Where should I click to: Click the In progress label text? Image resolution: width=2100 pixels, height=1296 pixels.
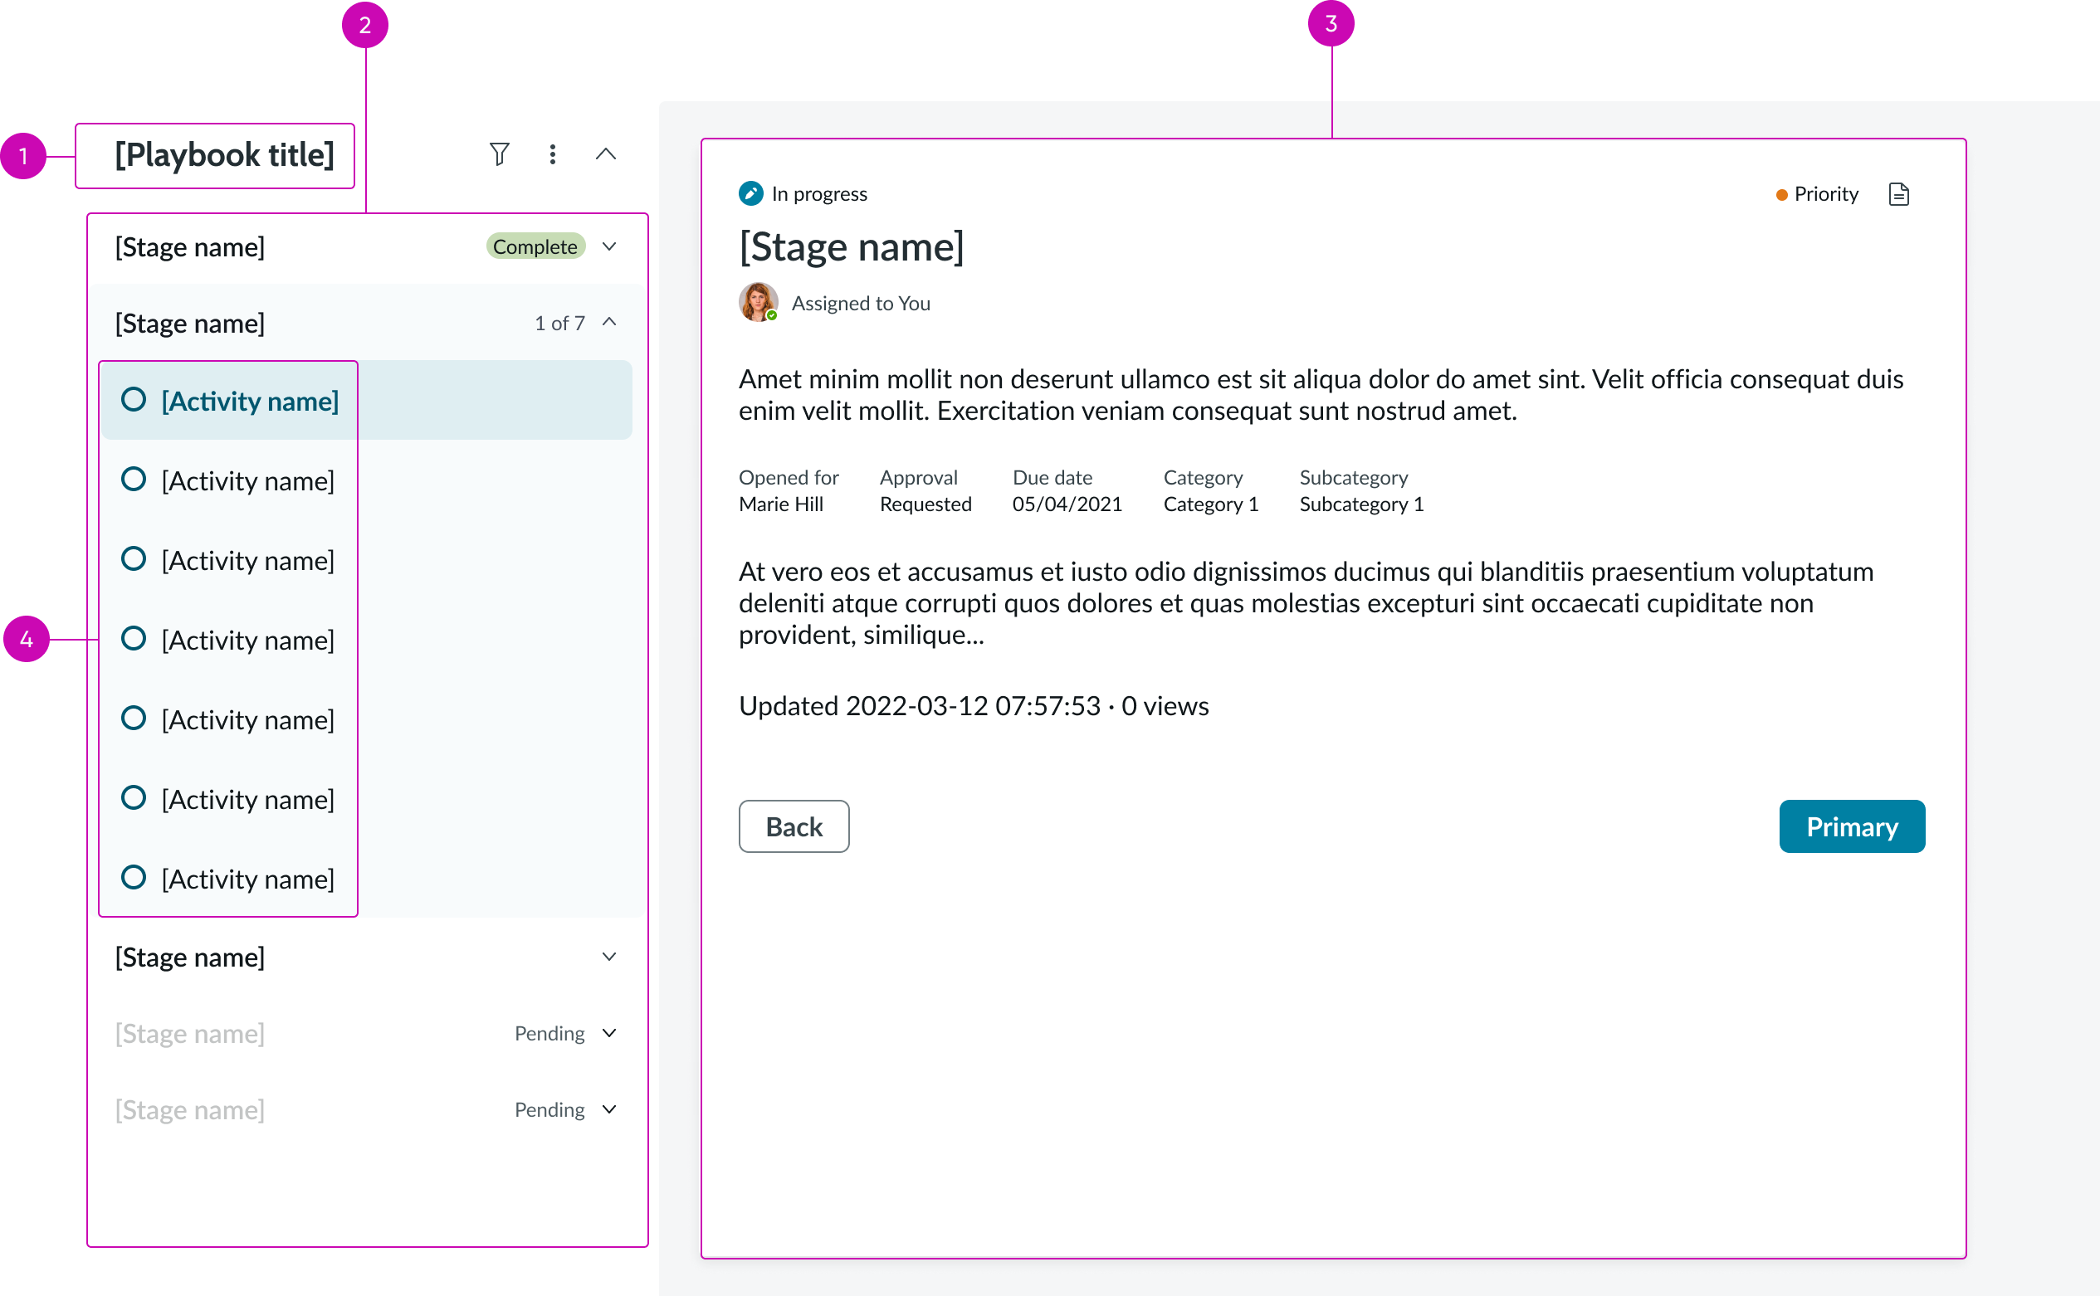(x=819, y=193)
